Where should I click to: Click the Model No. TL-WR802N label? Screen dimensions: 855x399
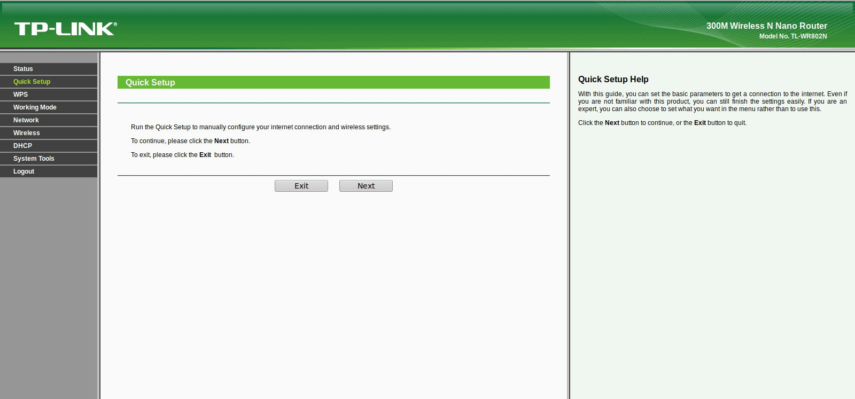coord(793,36)
